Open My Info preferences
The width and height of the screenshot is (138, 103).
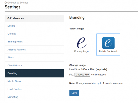[x=34, y=26]
